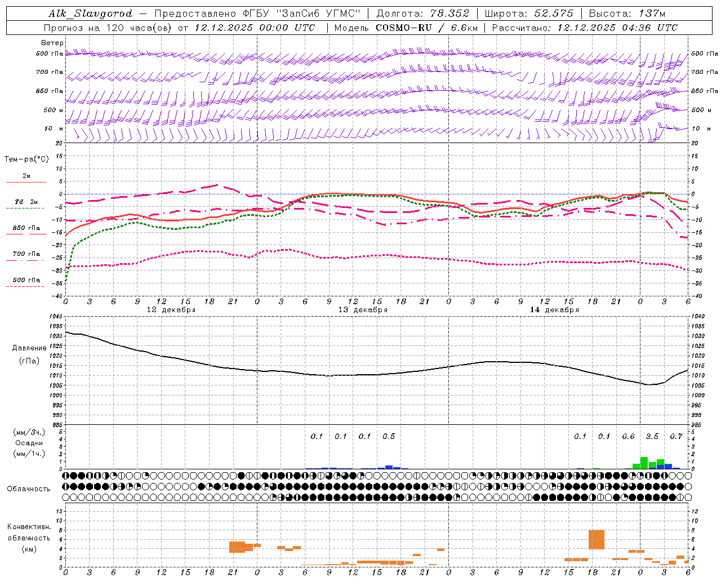Select the Облачность cloud cover label
Image resolution: width=721 pixels, height=577 pixels.
(x=29, y=489)
